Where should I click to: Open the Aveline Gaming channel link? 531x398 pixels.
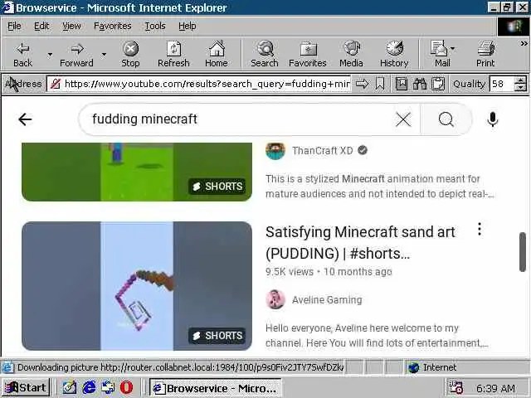click(x=327, y=300)
